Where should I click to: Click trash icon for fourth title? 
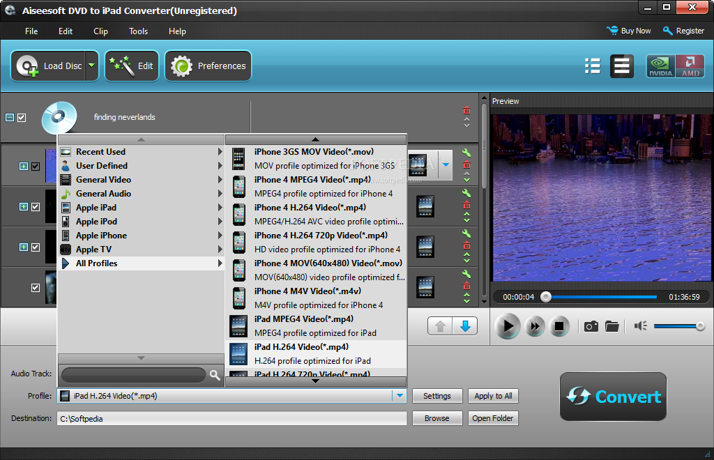[x=466, y=286]
